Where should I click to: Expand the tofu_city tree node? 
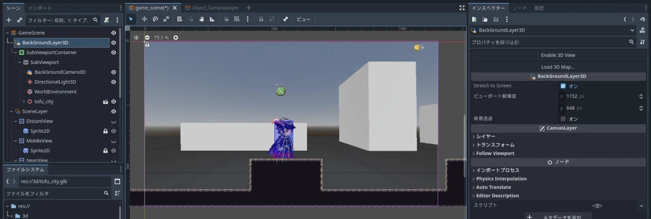point(24,101)
